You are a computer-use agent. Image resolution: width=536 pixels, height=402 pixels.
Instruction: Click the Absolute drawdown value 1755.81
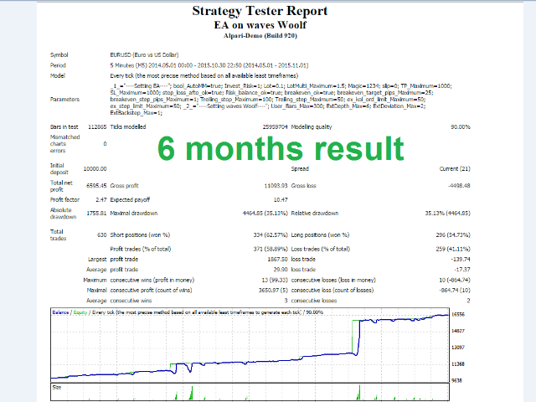(96, 214)
